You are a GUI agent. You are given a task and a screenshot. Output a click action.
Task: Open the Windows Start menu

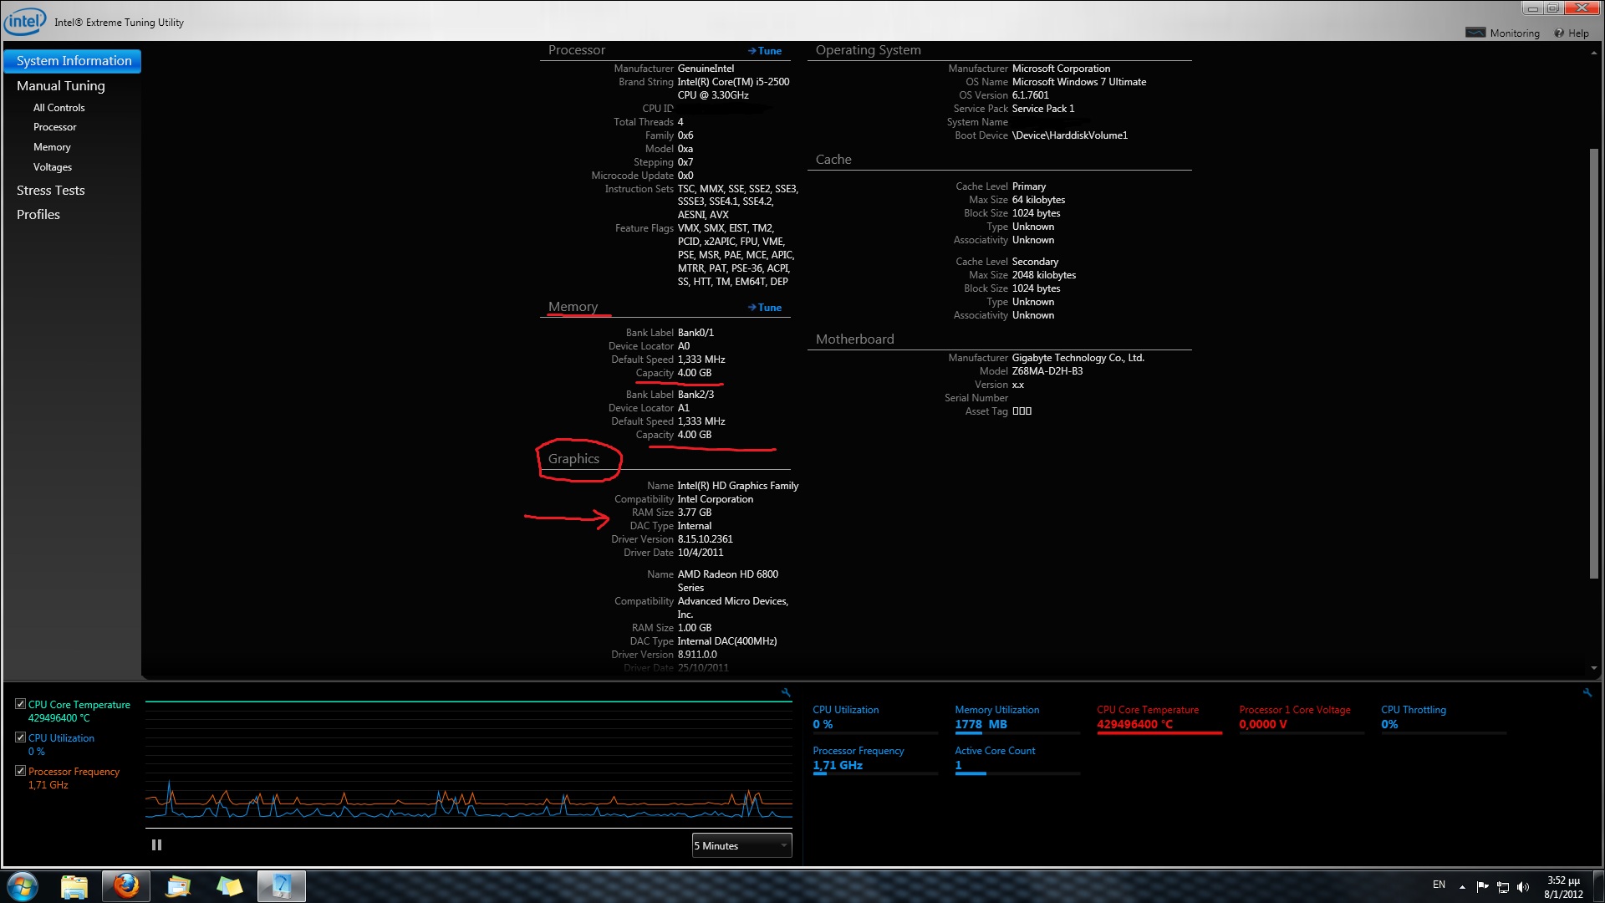[23, 886]
